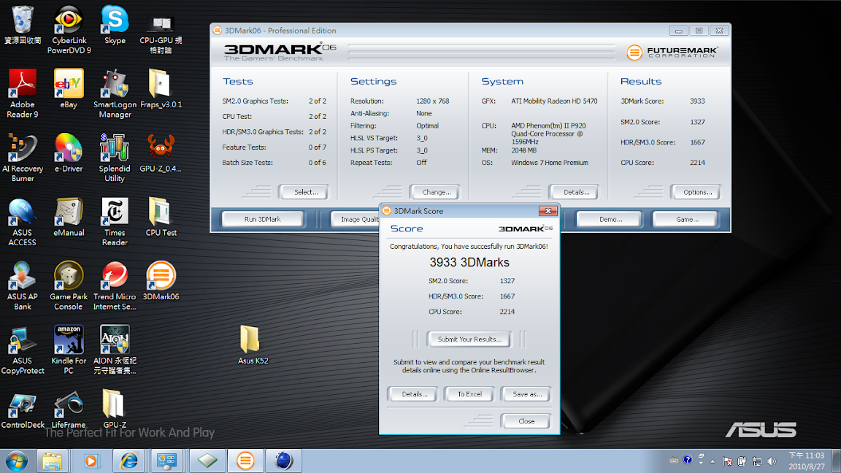
Task: Launch AI Recovery Burner shortcut
Action: tap(23, 158)
